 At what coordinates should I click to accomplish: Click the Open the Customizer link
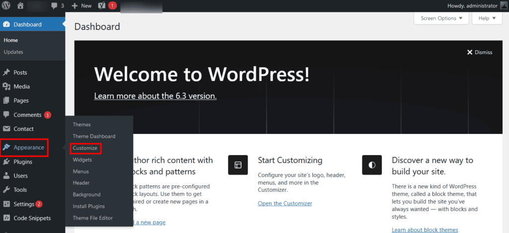coord(285,203)
